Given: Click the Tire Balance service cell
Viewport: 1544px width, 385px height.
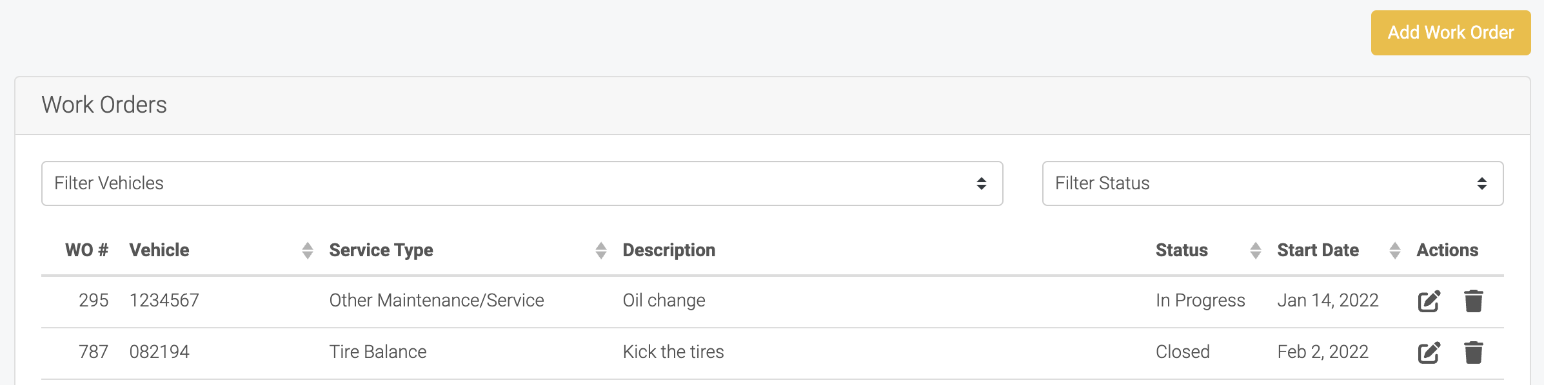Looking at the screenshot, I should tap(378, 352).
